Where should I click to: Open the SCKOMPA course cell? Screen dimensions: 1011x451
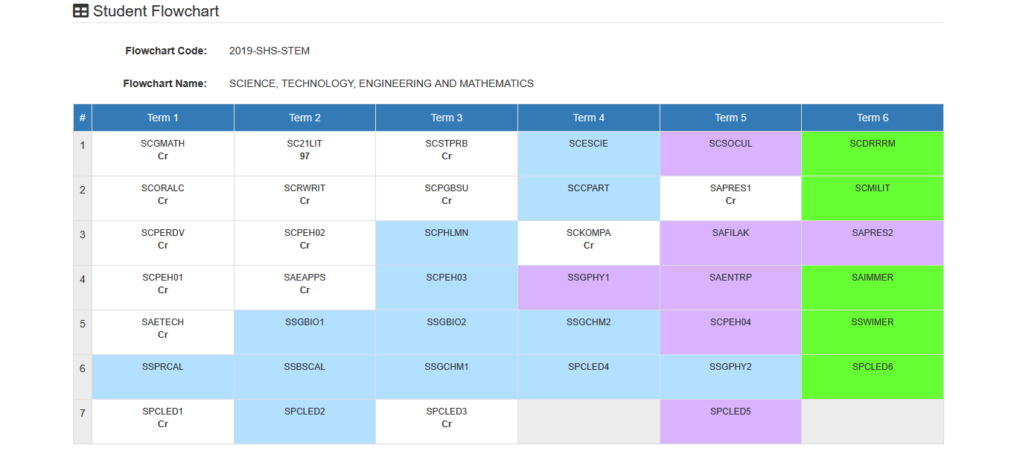589,243
